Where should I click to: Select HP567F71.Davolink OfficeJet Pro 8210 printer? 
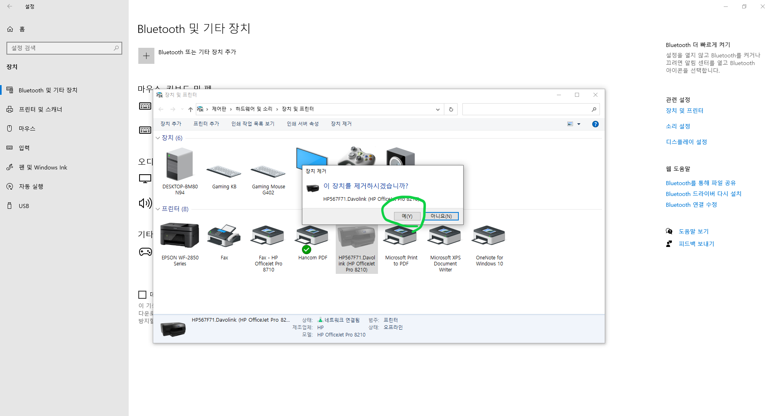[x=357, y=249]
